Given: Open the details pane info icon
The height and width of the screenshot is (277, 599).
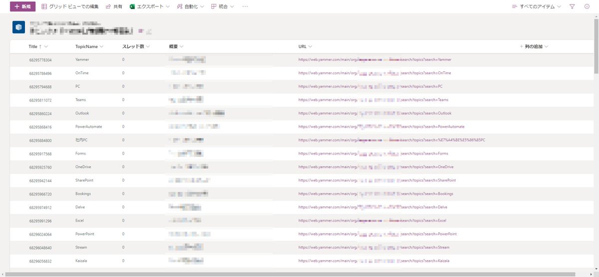Looking at the screenshot, I should click(587, 6).
